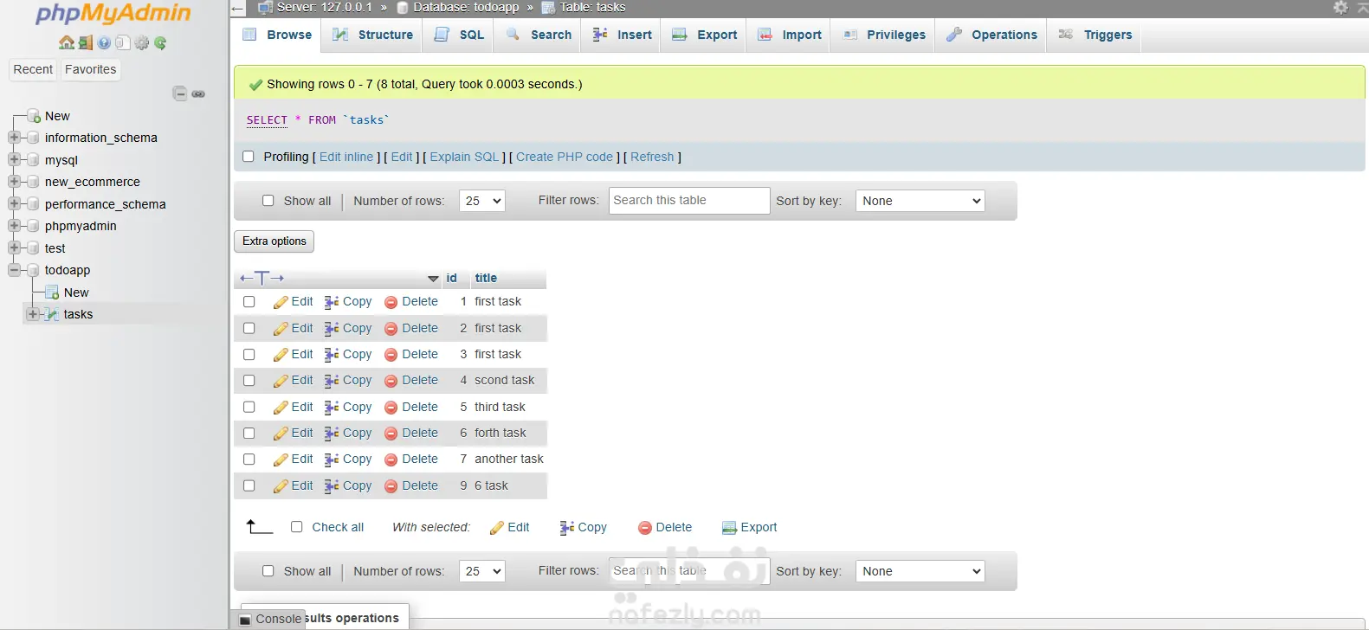Image resolution: width=1369 pixels, height=630 pixels.
Task: Reload navigation panel with green arrow icon
Action: click(160, 42)
